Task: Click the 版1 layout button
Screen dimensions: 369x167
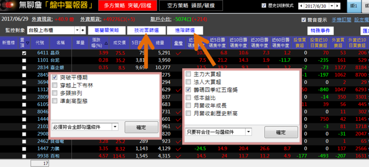Action: (x=354, y=6)
